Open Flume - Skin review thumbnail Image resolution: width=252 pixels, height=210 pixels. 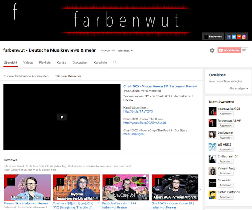(x=27, y=187)
